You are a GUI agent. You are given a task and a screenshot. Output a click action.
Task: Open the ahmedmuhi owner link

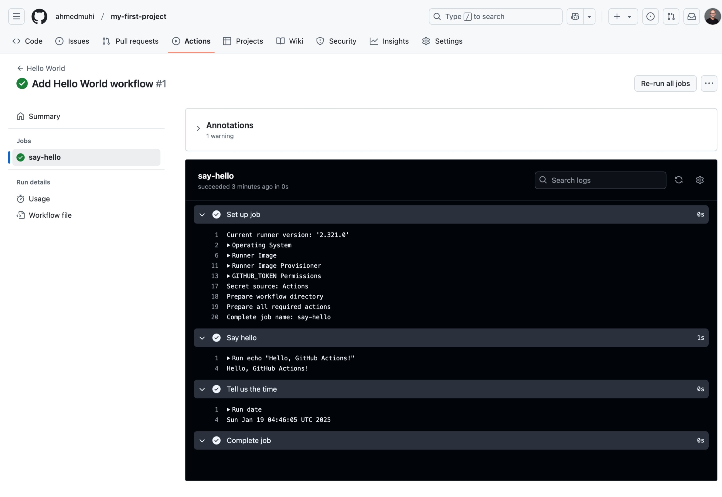point(75,16)
